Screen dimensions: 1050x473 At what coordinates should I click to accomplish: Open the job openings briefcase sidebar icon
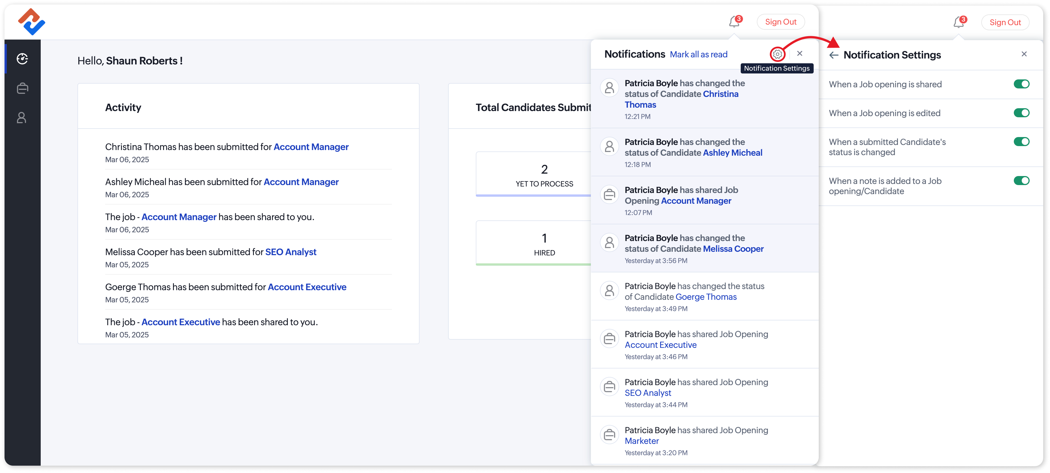22,88
